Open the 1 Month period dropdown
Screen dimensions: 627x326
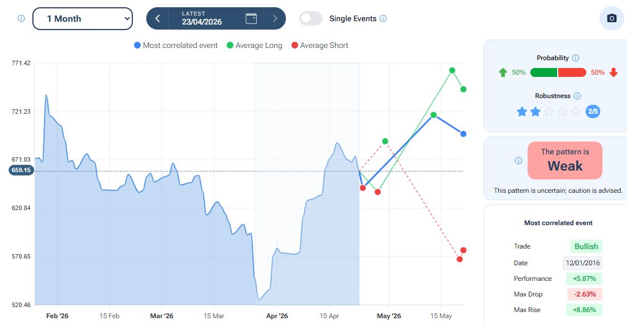click(83, 18)
